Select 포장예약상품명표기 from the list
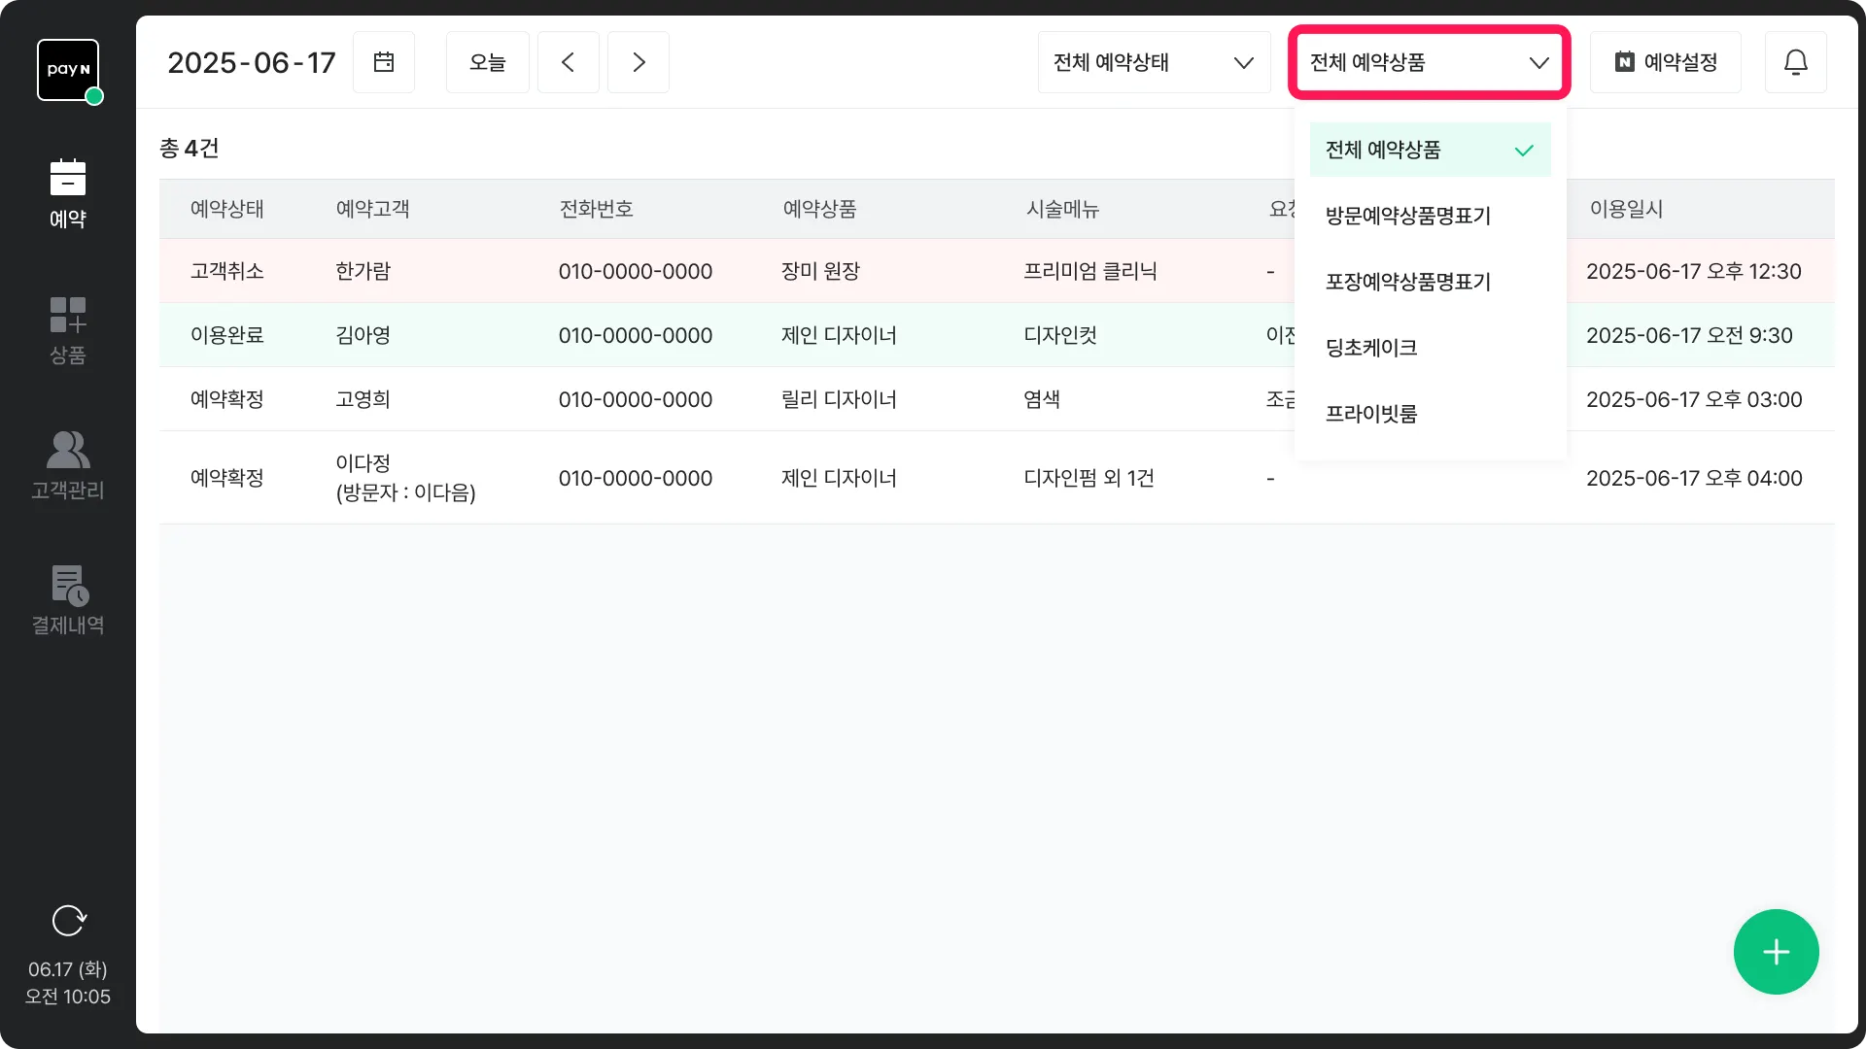This screenshot has height=1049, width=1866. (1408, 282)
